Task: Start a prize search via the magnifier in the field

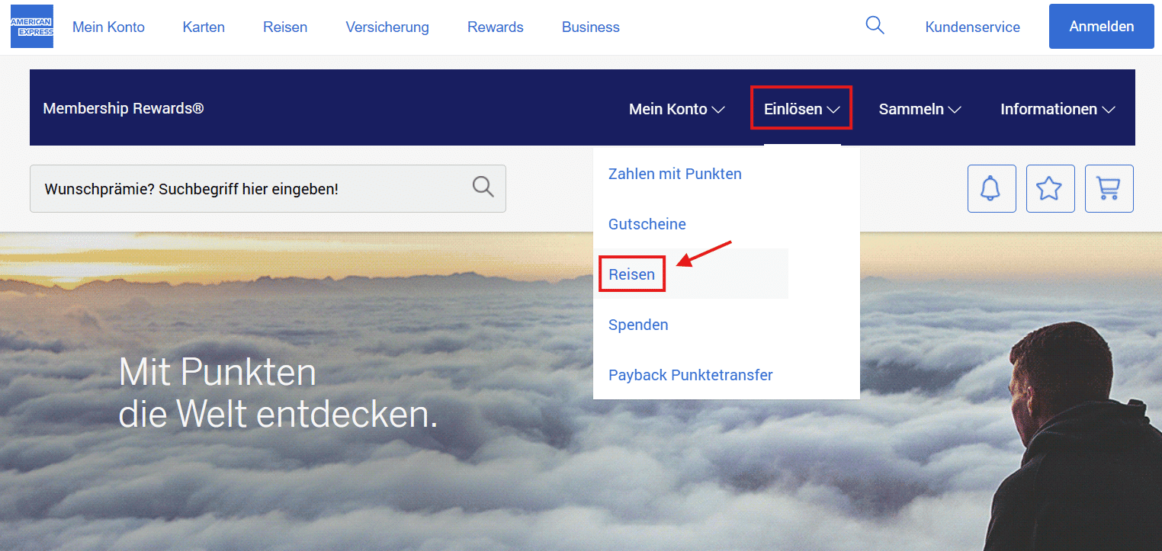Action: click(483, 187)
